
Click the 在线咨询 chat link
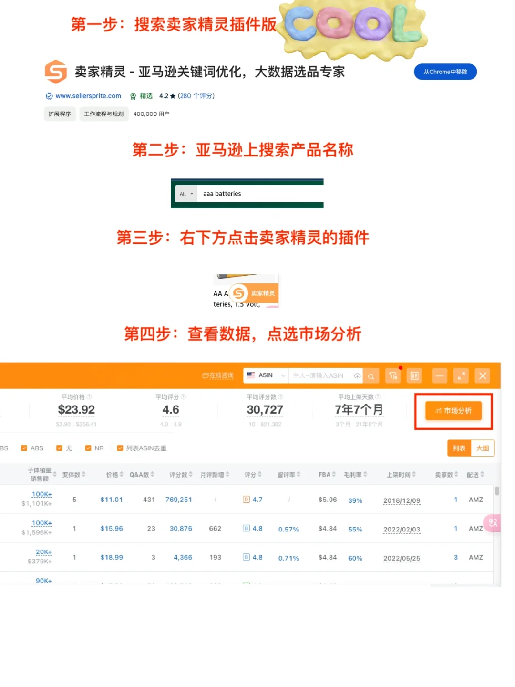tap(218, 376)
